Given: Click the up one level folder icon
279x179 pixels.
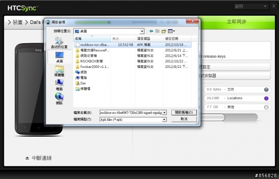Looking at the screenshot, I should [157, 31].
